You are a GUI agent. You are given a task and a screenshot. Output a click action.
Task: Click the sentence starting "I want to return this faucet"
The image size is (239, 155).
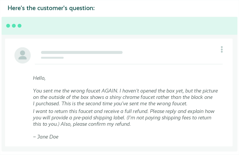tap(91, 111)
